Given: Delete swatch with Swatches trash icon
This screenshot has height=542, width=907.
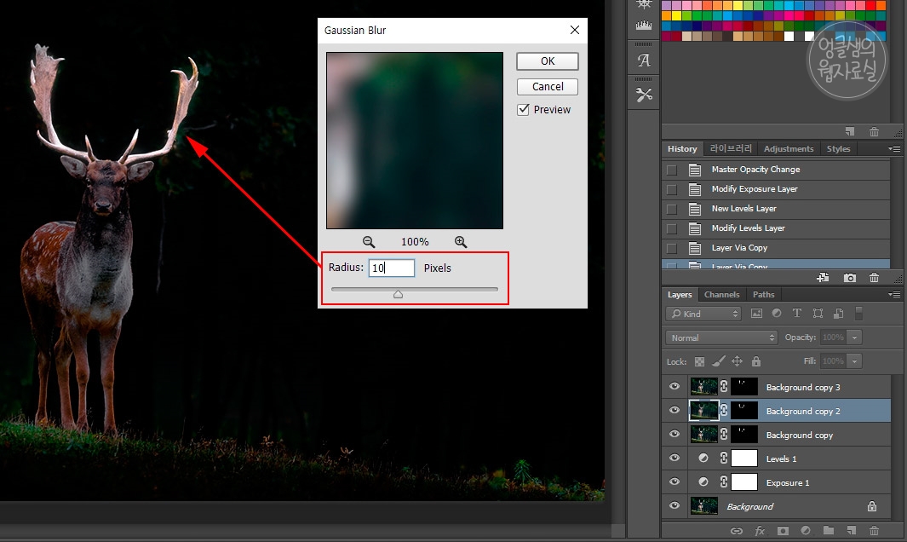Looking at the screenshot, I should tap(874, 131).
